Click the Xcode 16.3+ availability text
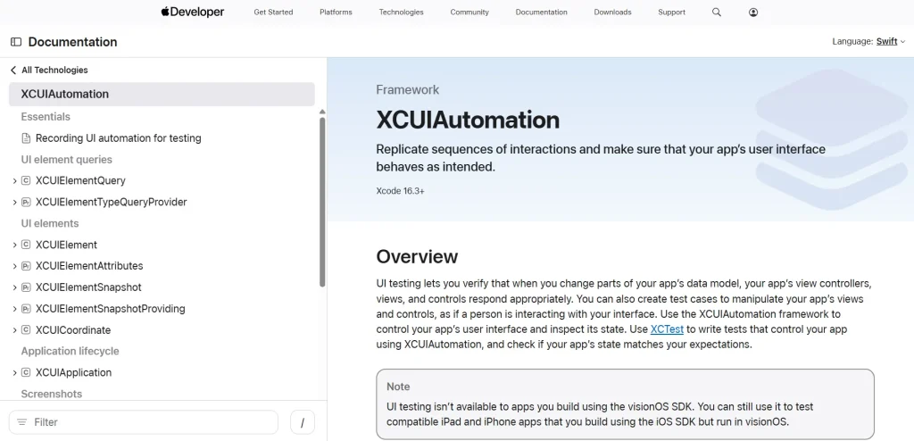The height and width of the screenshot is (441, 914). tap(400, 191)
